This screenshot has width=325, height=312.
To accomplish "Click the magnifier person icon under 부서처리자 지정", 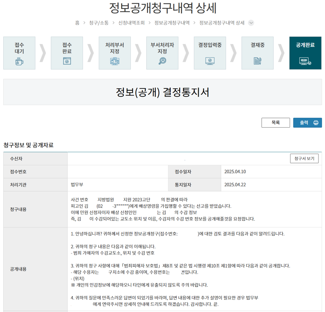I will pos(162,61).
